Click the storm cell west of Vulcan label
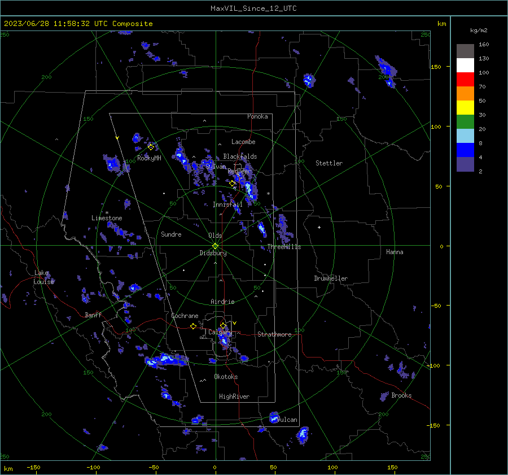 (274, 417)
